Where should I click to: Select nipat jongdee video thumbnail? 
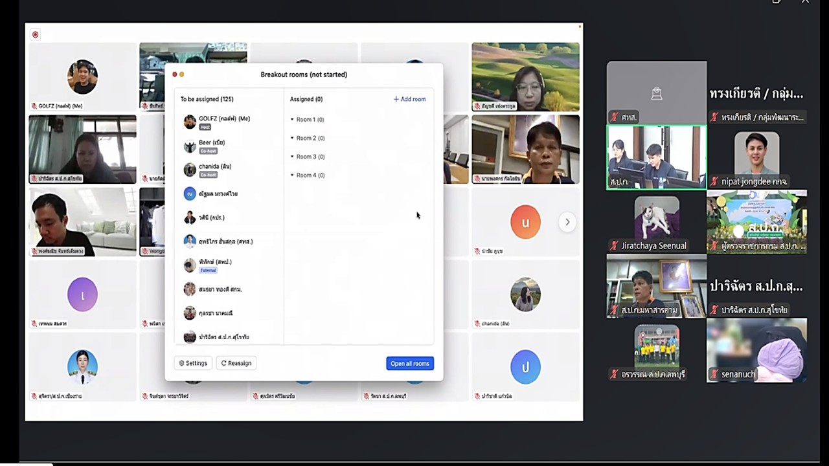tap(757, 157)
